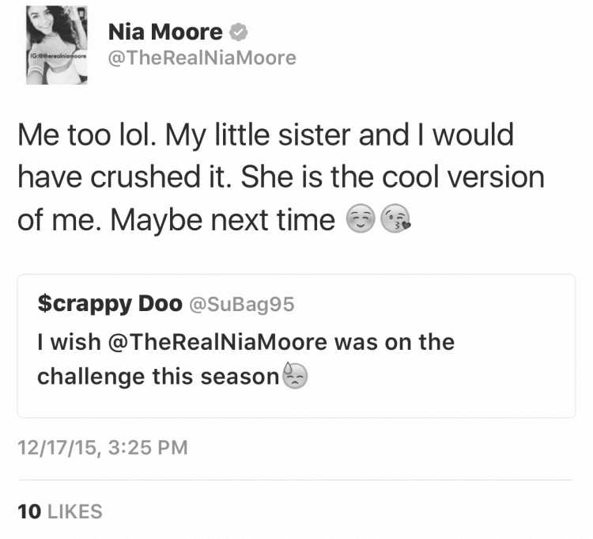Click the kissing heart emoji in tweet
Image resolution: width=593 pixels, height=539 pixels.
(395, 218)
